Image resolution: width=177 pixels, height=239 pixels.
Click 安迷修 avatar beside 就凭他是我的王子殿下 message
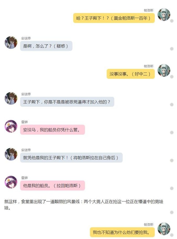11,154
